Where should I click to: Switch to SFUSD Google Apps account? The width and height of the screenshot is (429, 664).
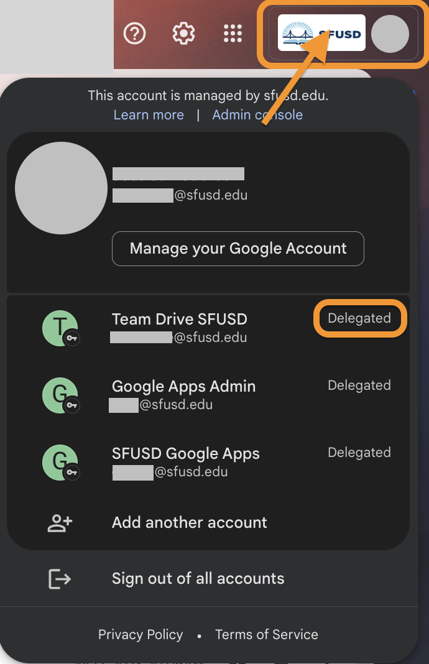point(208,463)
